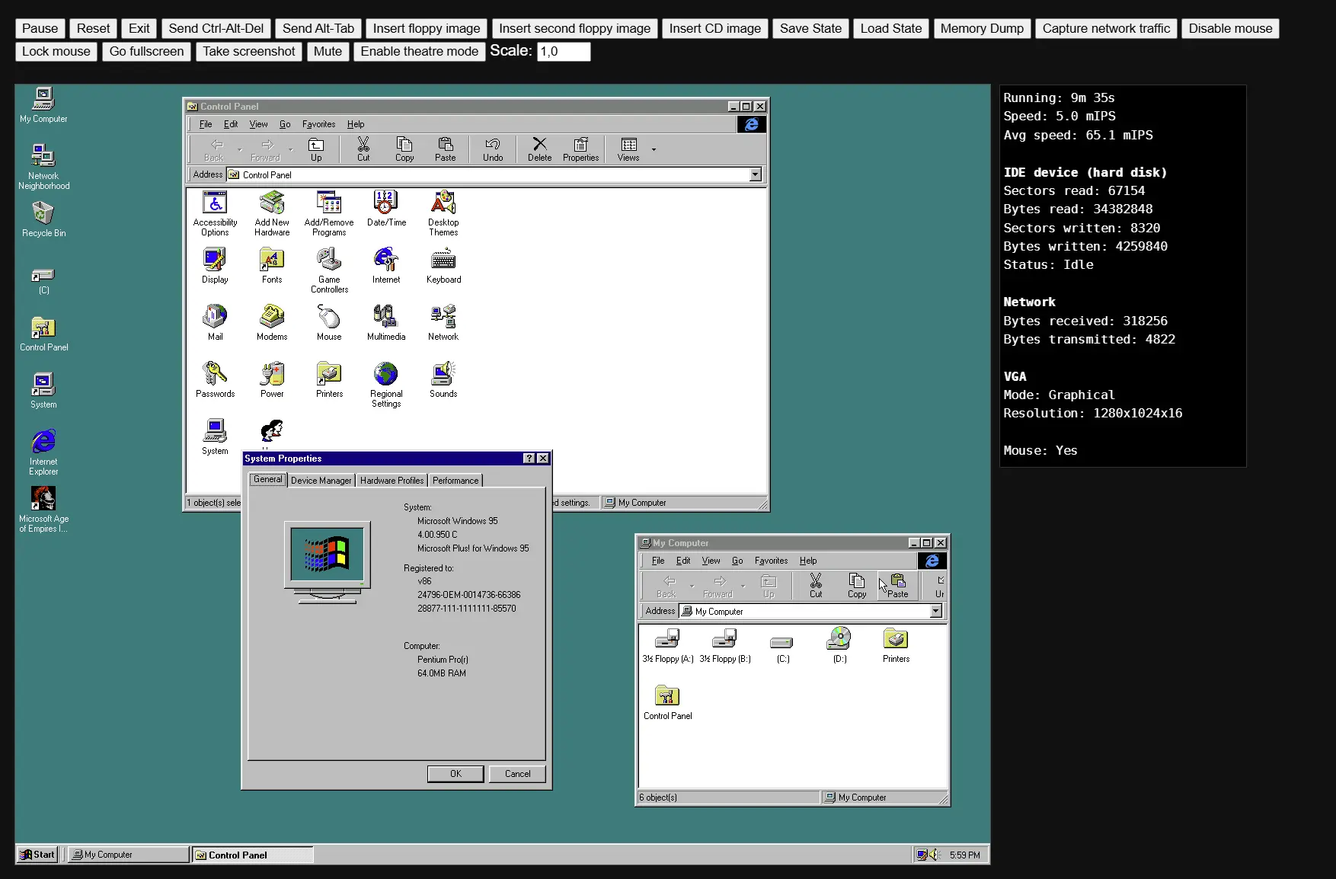Viewport: 1336px width, 879px height.
Task: Switch to the Device Manager tab
Action: (x=321, y=481)
